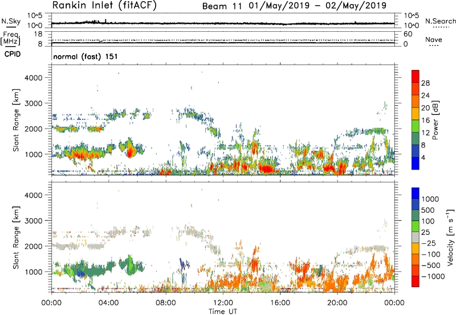Click the strong red echo near 05:30 in power panel
This screenshot has width=456, height=315.
(131, 150)
